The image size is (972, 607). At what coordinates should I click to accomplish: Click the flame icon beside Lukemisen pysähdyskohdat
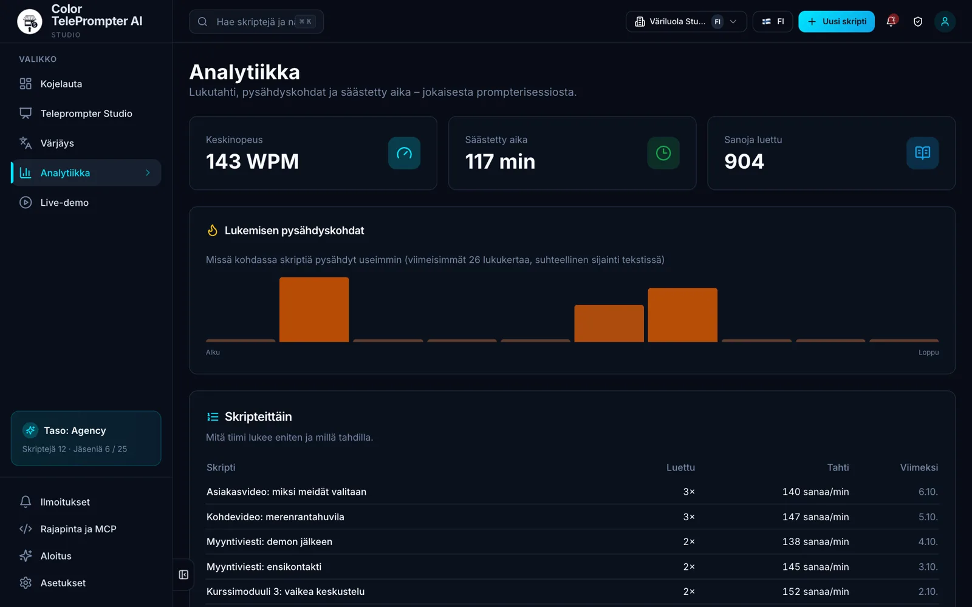click(212, 231)
